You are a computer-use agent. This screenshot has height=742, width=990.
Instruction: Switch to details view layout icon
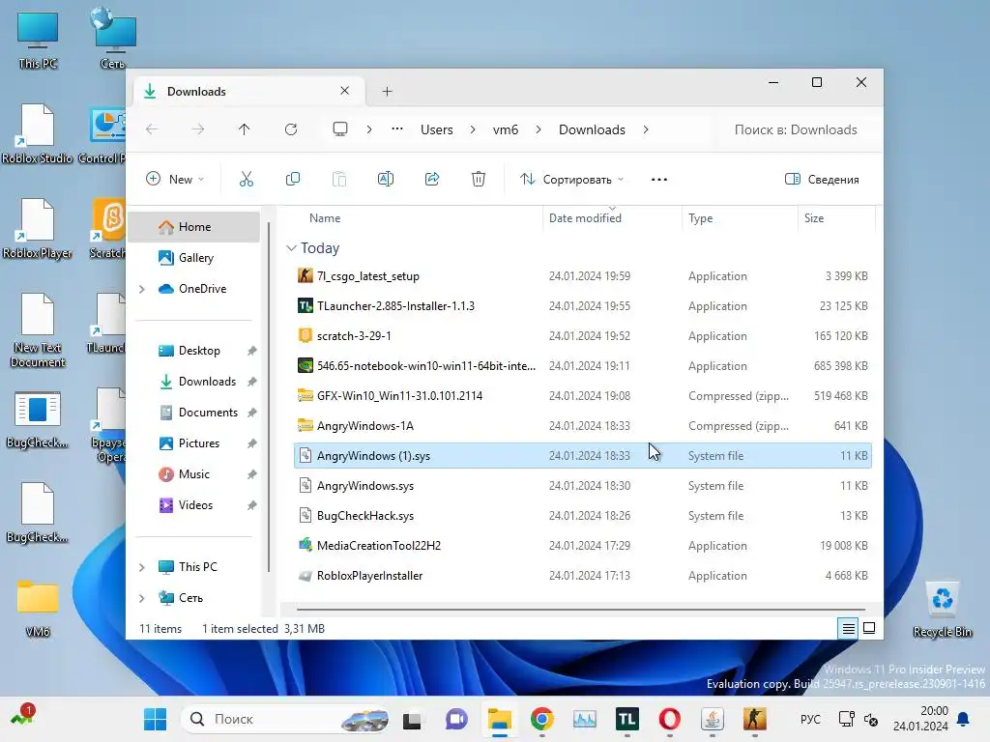pyautogui.click(x=848, y=628)
